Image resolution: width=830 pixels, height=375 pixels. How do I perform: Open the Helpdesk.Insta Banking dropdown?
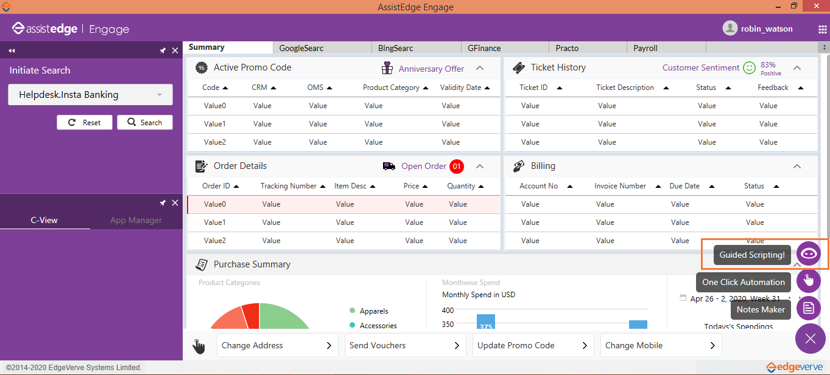pos(90,95)
